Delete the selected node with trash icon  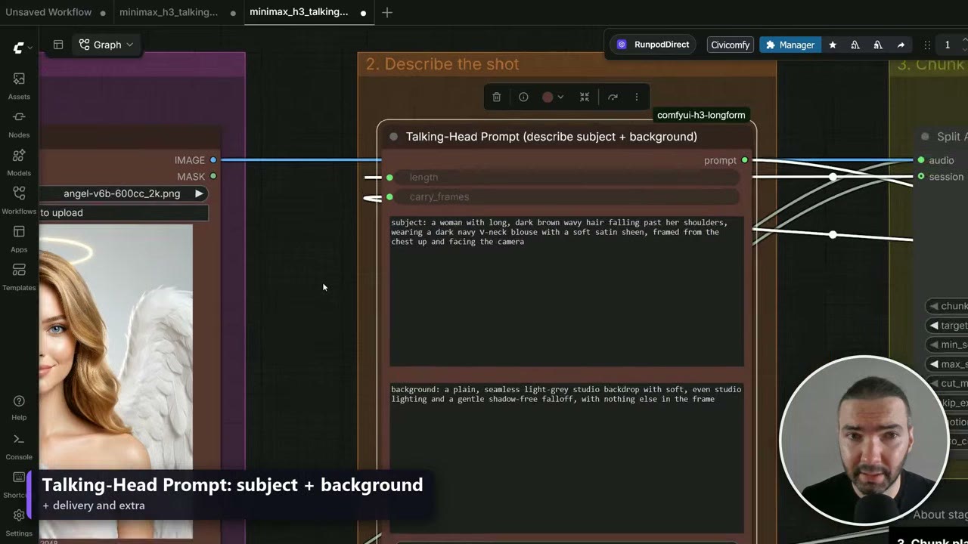click(496, 97)
